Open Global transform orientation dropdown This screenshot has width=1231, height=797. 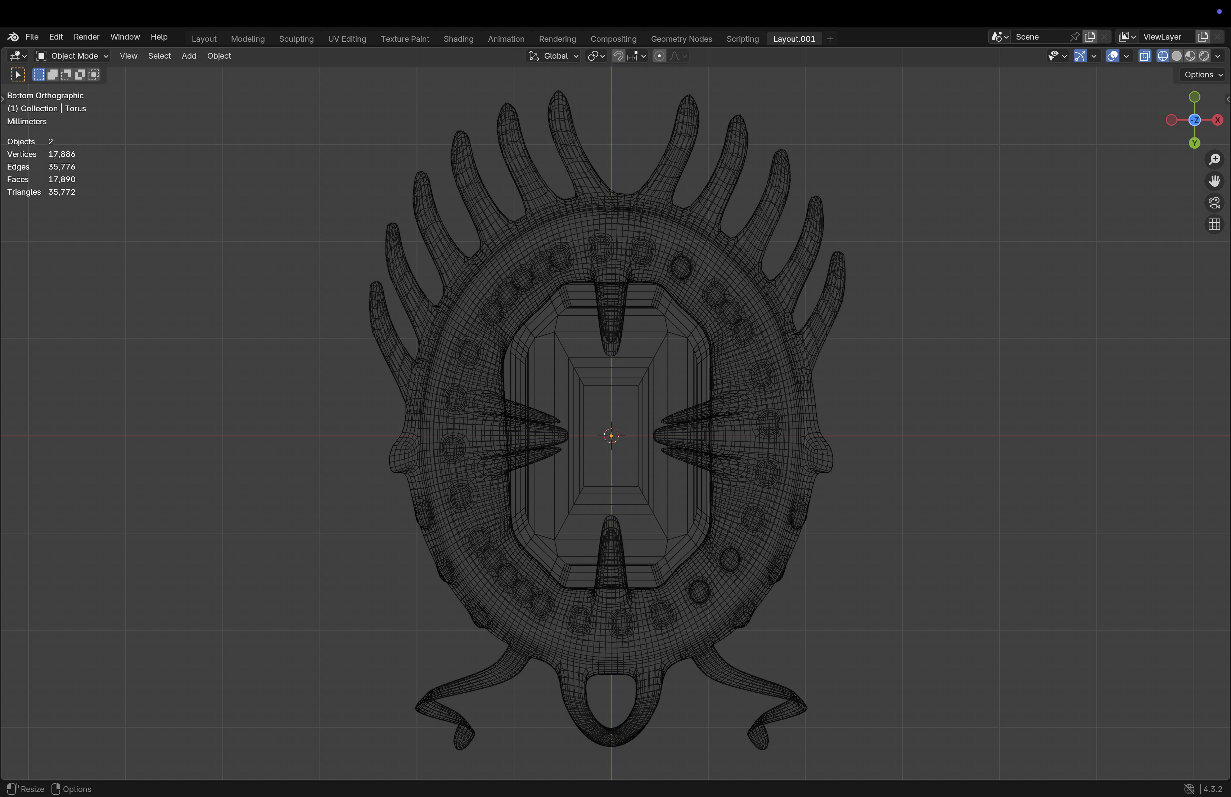coord(554,56)
